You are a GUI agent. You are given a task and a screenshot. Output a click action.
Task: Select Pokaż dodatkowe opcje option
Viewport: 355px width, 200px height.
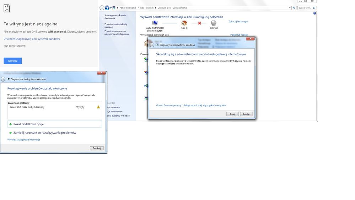pyautogui.click(x=55, y=124)
